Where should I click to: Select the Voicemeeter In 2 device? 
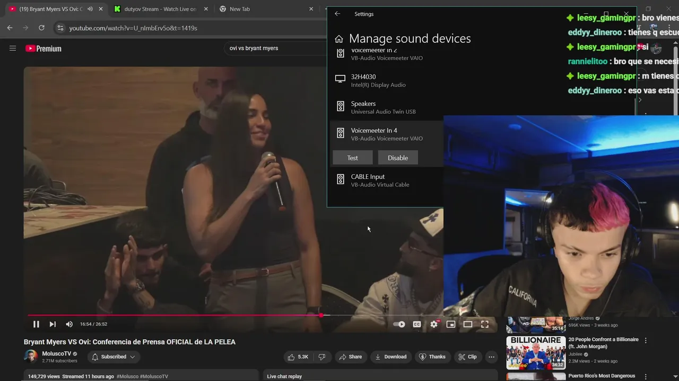click(385, 55)
